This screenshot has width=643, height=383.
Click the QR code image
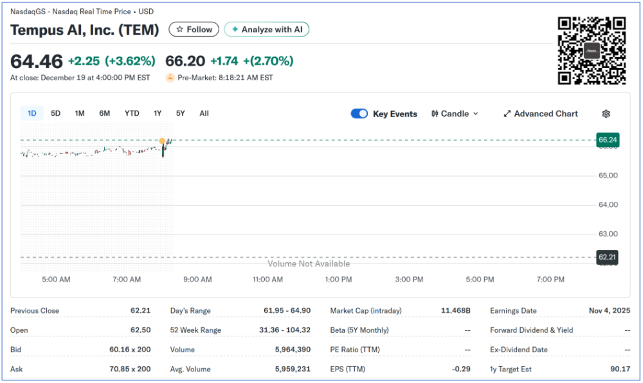(592, 51)
